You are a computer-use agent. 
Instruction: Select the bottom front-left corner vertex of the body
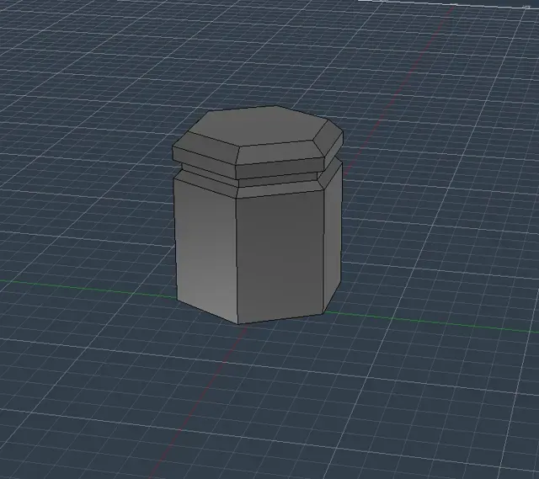click(238, 324)
